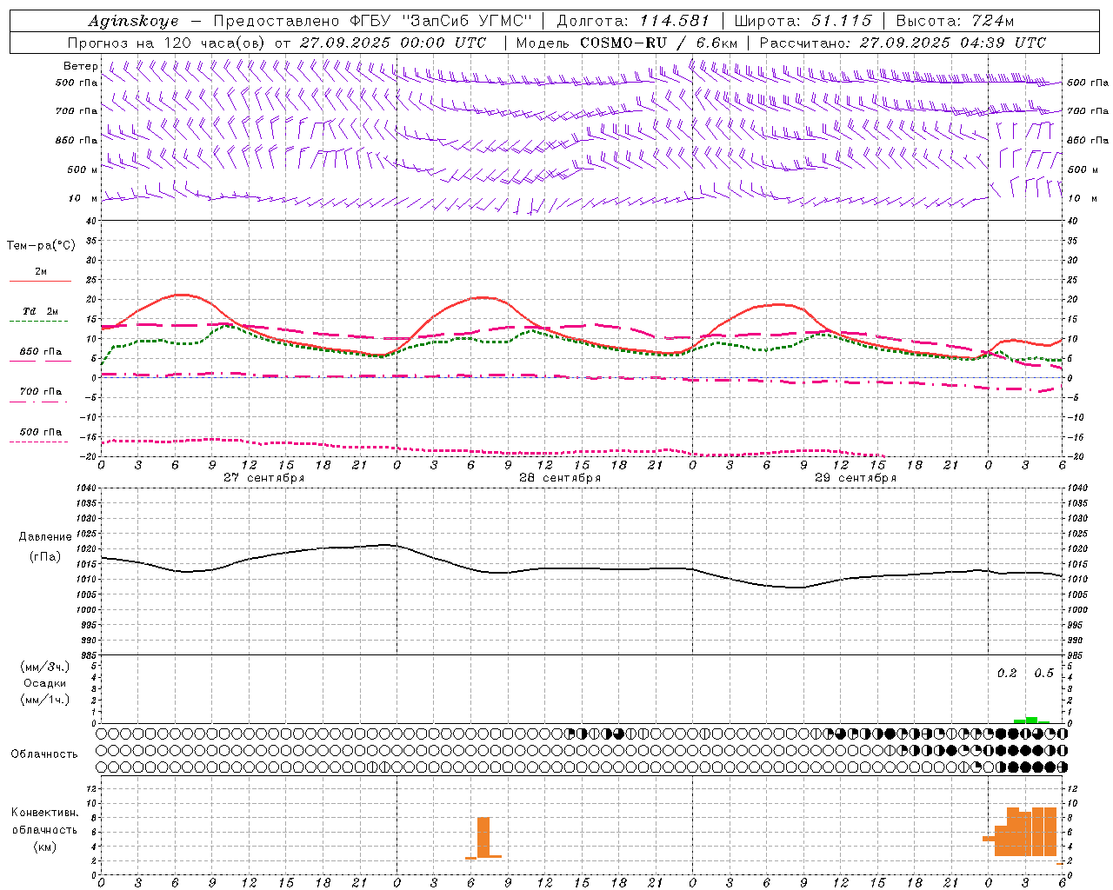Click the elevation text "Высота: 724м"
This screenshot has width=1113, height=890.
955,21
